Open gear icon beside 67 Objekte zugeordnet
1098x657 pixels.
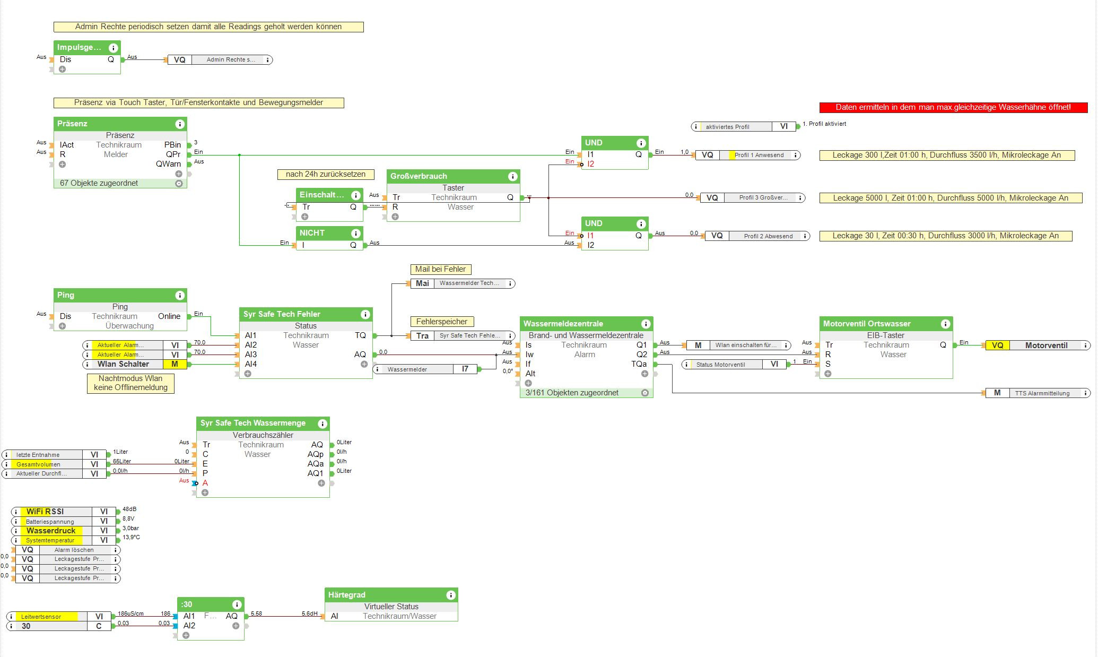179,183
